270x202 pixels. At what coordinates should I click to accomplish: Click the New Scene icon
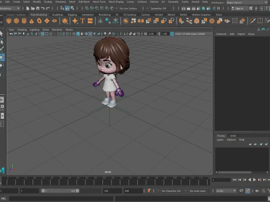tap(28, 8)
